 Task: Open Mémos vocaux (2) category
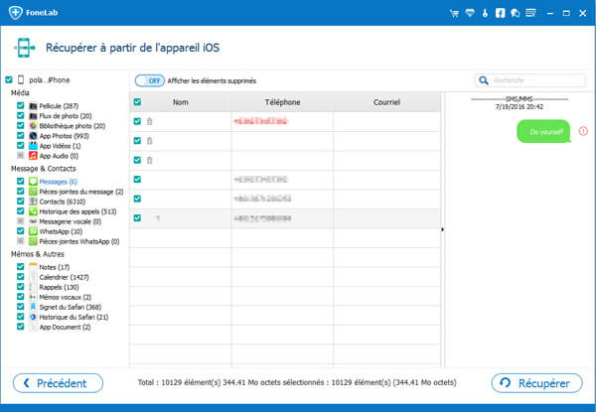tap(66, 297)
